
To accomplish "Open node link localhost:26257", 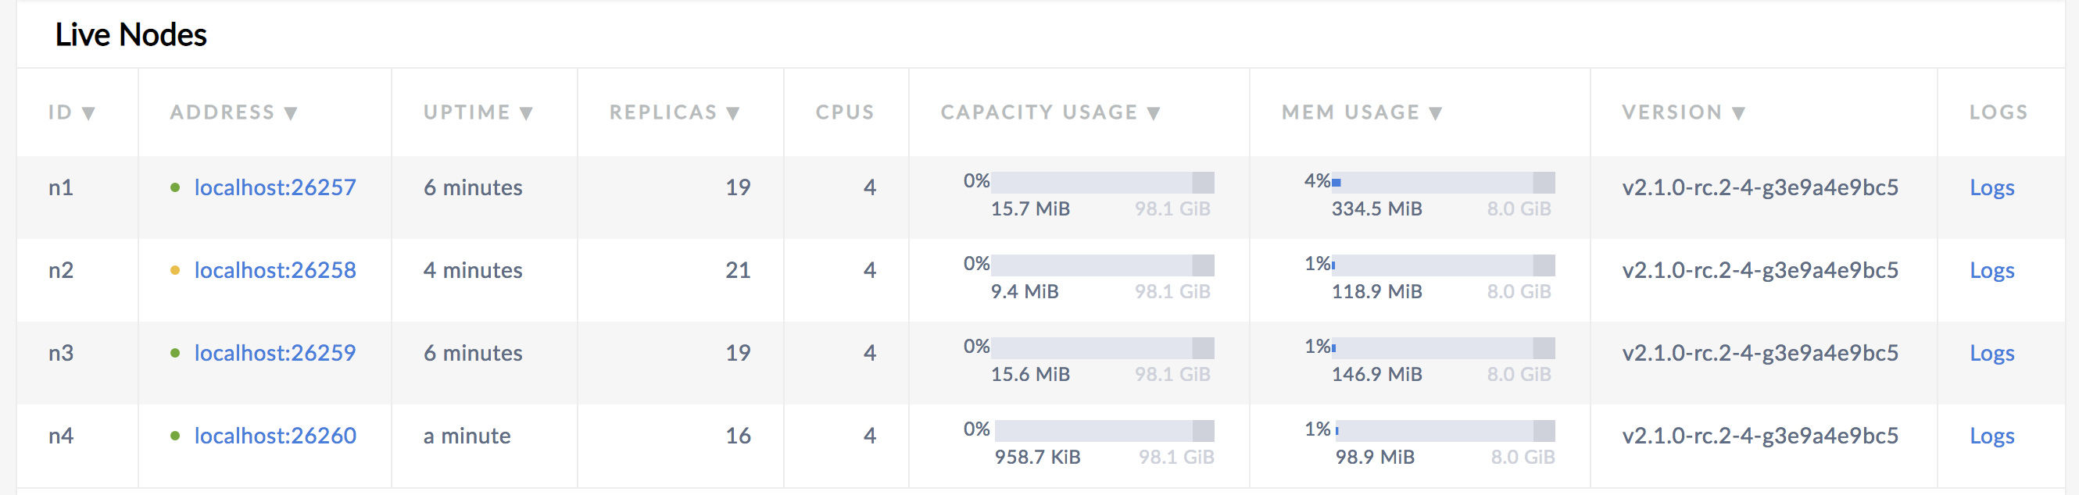I will (x=274, y=188).
